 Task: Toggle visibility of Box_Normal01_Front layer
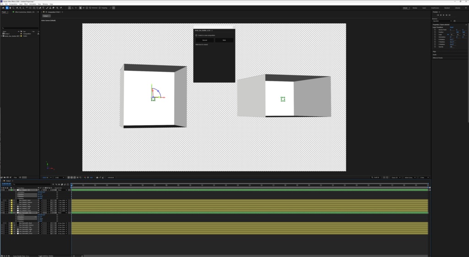click(x=2, y=233)
